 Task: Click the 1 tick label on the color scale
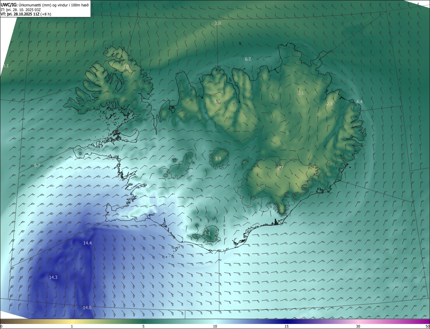[72, 326]
